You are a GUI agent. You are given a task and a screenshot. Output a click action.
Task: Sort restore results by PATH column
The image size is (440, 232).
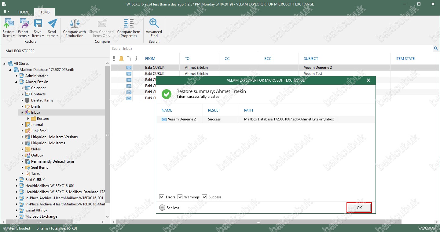point(248,110)
